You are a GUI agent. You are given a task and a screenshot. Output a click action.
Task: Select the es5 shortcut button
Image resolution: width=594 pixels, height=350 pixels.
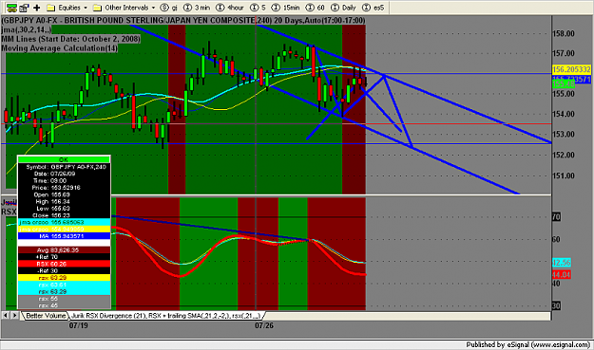coord(374,8)
